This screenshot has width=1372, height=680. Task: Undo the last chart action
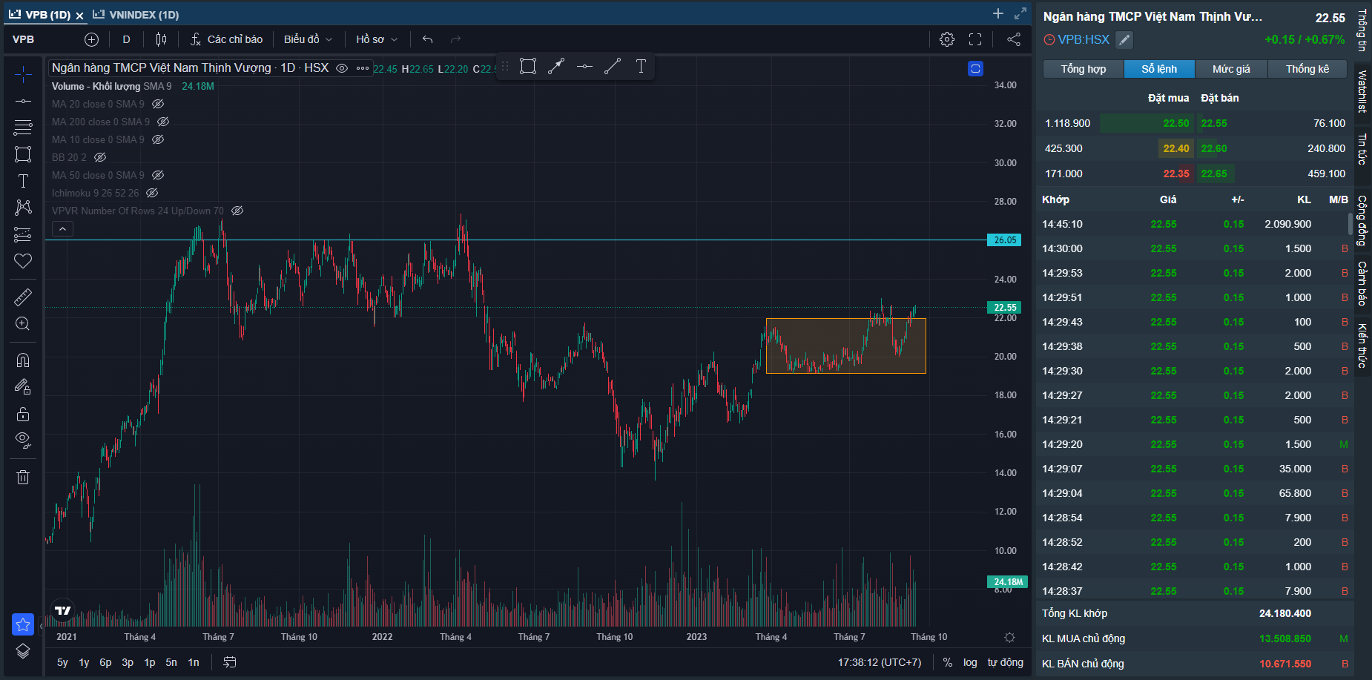(427, 39)
